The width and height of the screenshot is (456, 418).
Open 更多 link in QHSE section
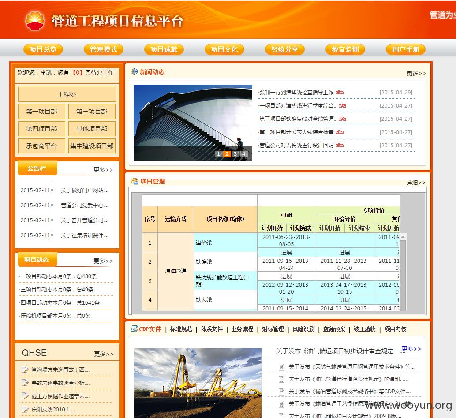(x=104, y=354)
